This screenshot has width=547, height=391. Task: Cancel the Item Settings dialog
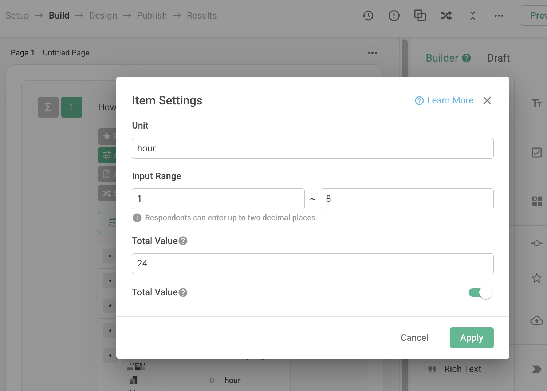click(x=414, y=338)
